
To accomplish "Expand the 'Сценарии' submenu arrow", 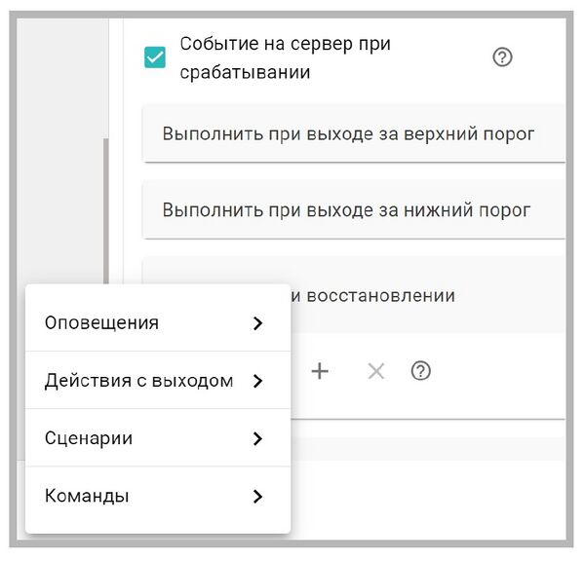I will click(257, 438).
